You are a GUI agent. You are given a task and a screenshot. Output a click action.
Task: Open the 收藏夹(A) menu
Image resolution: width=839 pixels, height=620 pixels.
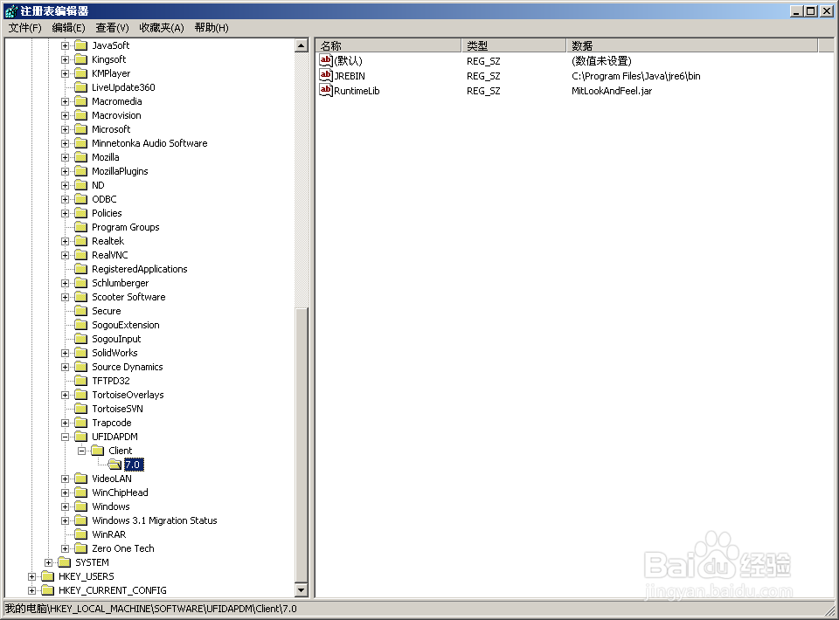(162, 28)
